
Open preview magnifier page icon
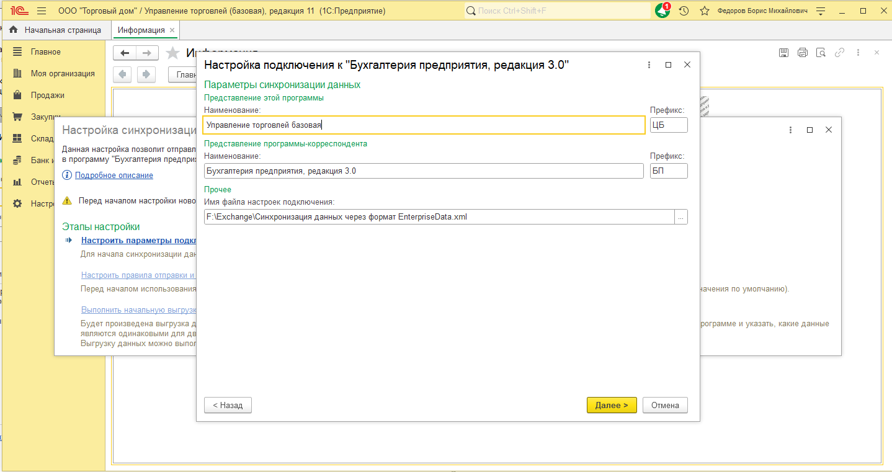[x=821, y=53]
